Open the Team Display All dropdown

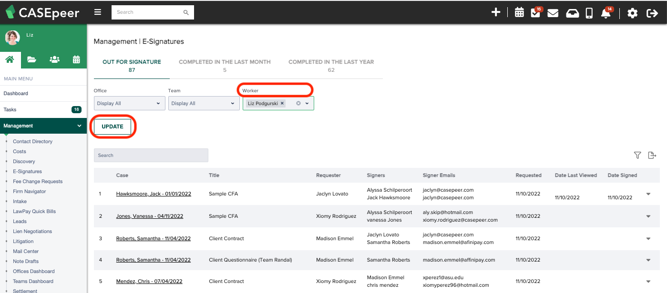click(x=204, y=103)
